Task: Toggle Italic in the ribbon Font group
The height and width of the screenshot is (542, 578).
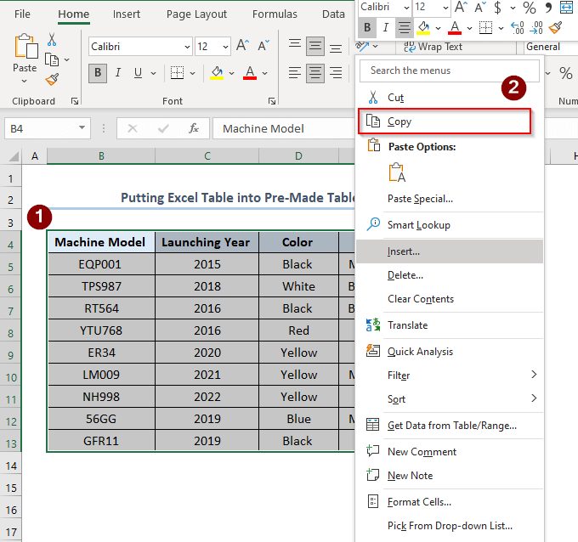Action: click(118, 73)
